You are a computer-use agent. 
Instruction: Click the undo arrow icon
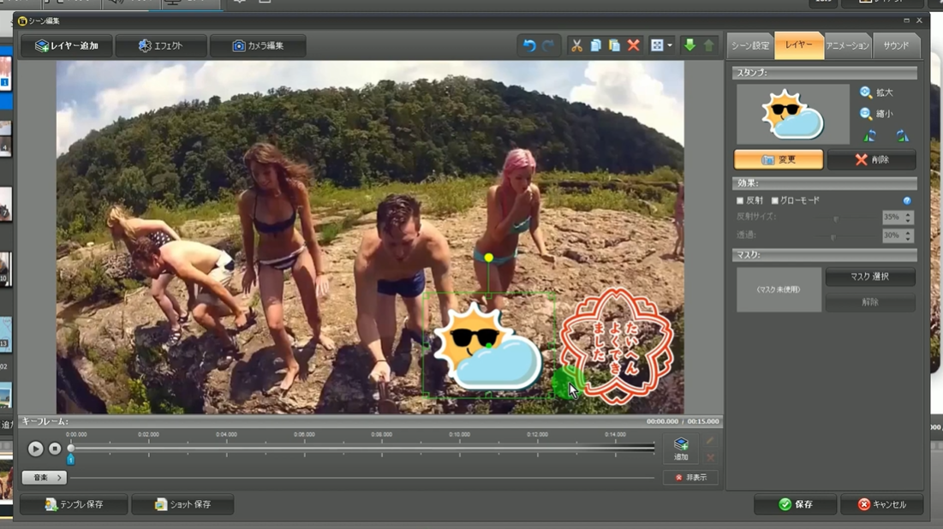(x=529, y=45)
